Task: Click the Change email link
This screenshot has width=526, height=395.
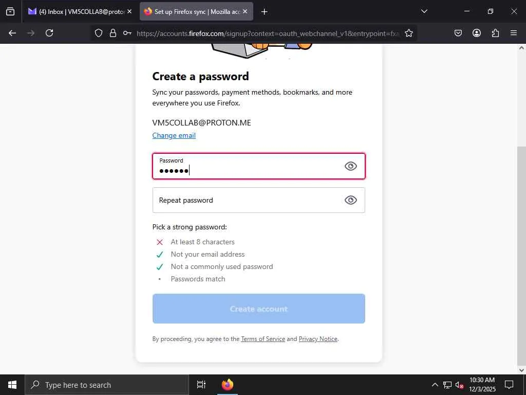Action: [174, 135]
